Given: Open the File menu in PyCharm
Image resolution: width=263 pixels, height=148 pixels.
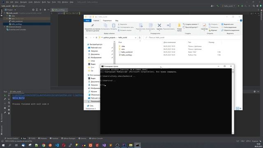Looking at the screenshot, I should [7, 2].
